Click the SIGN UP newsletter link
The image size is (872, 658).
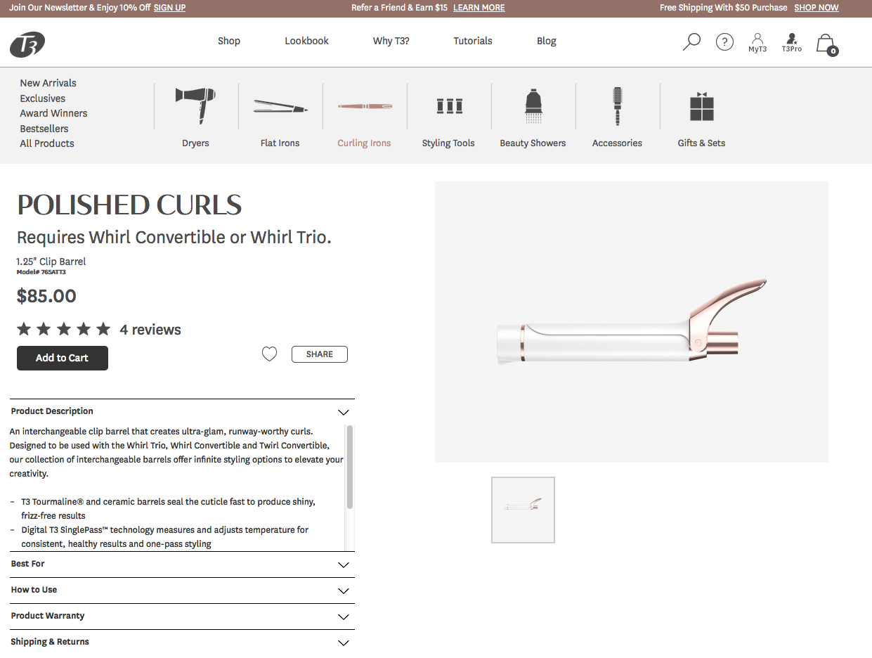[169, 8]
